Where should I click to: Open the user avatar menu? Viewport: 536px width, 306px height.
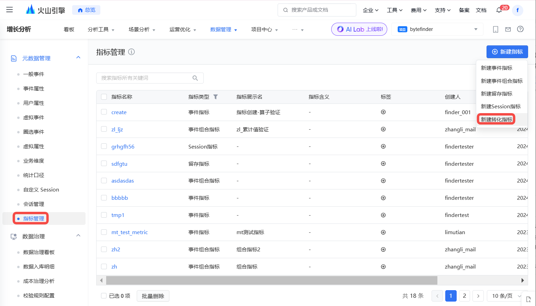click(x=517, y=10)
